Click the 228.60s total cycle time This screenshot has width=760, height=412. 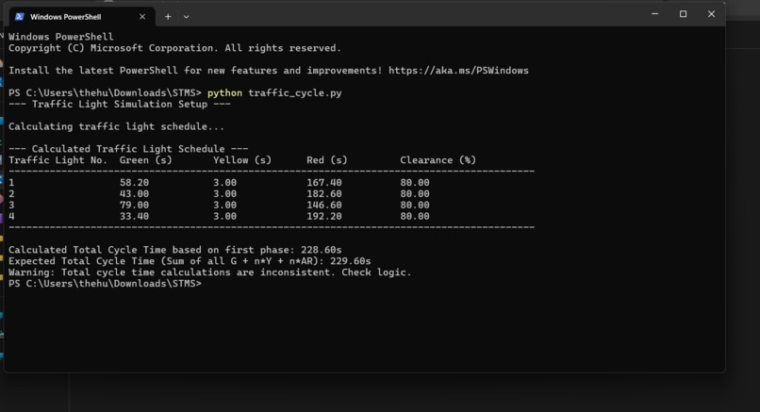[322, 250]
